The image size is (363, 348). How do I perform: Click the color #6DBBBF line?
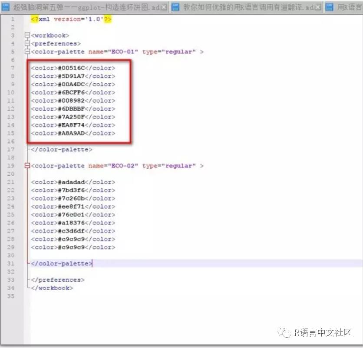pyautogui.click(x=73, y=109)
